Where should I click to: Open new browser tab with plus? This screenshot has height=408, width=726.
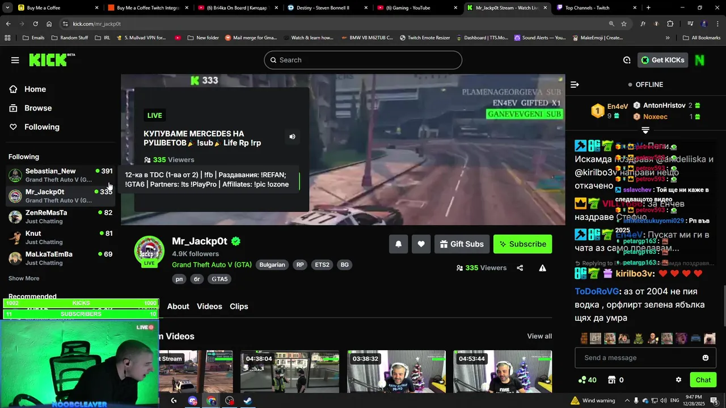[648, 8]
